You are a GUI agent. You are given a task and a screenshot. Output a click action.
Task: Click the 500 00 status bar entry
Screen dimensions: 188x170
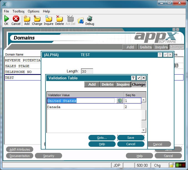[142, 165]
